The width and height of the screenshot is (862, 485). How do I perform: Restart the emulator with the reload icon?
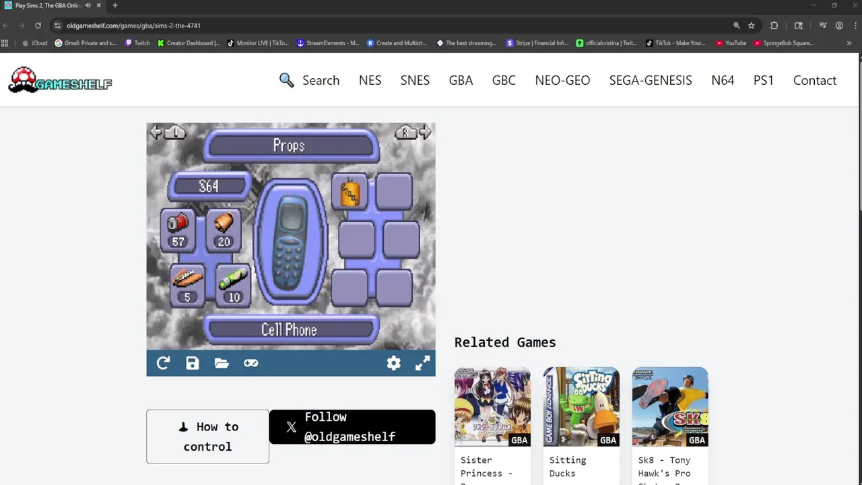[163, 363]
